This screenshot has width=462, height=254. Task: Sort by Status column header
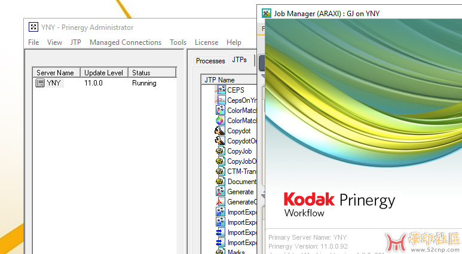(152, 72)
